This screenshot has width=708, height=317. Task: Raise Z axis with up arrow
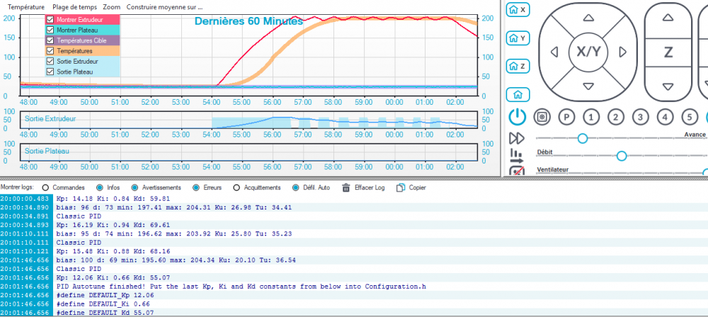[668, 18]
